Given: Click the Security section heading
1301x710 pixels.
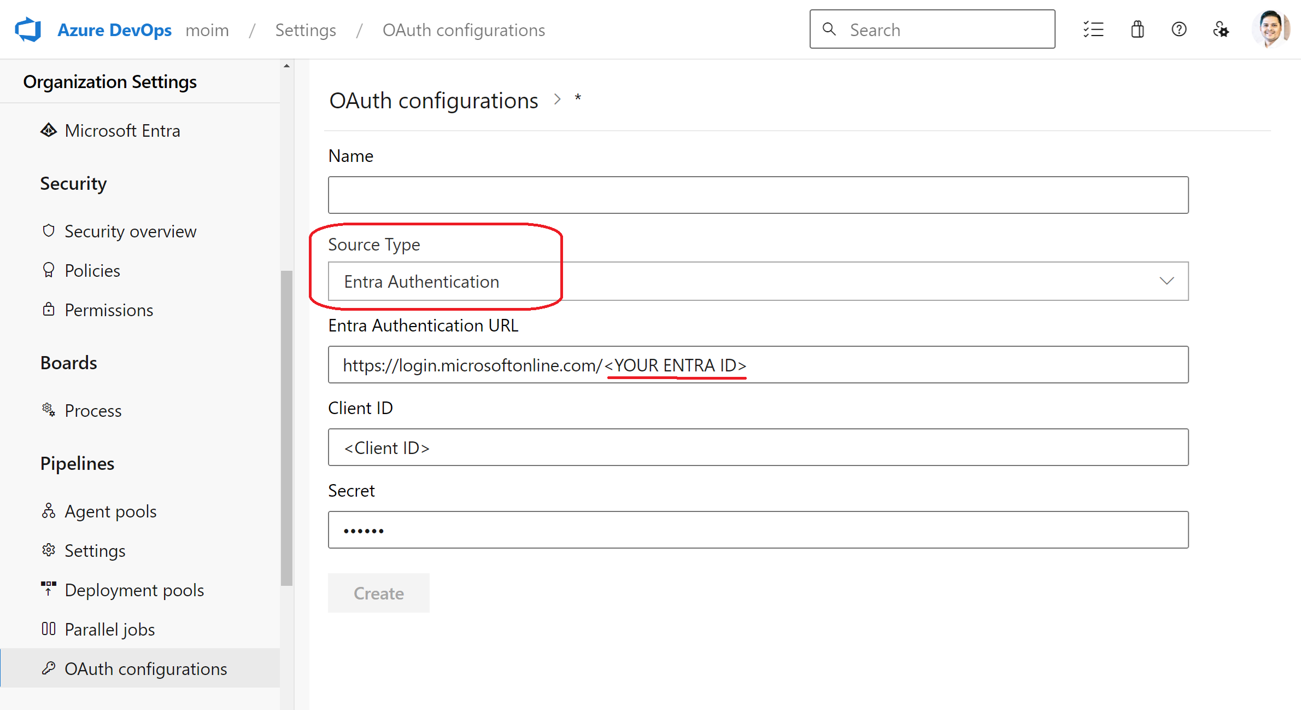Looking at the screenshot, I should coord(73,184).
